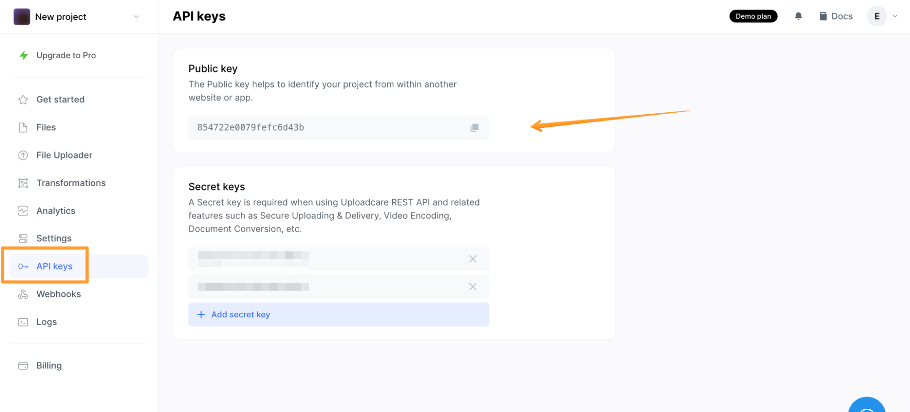The image size is (910, 412).
Task: Open the File Uploader panel
Action: (64, 155)
